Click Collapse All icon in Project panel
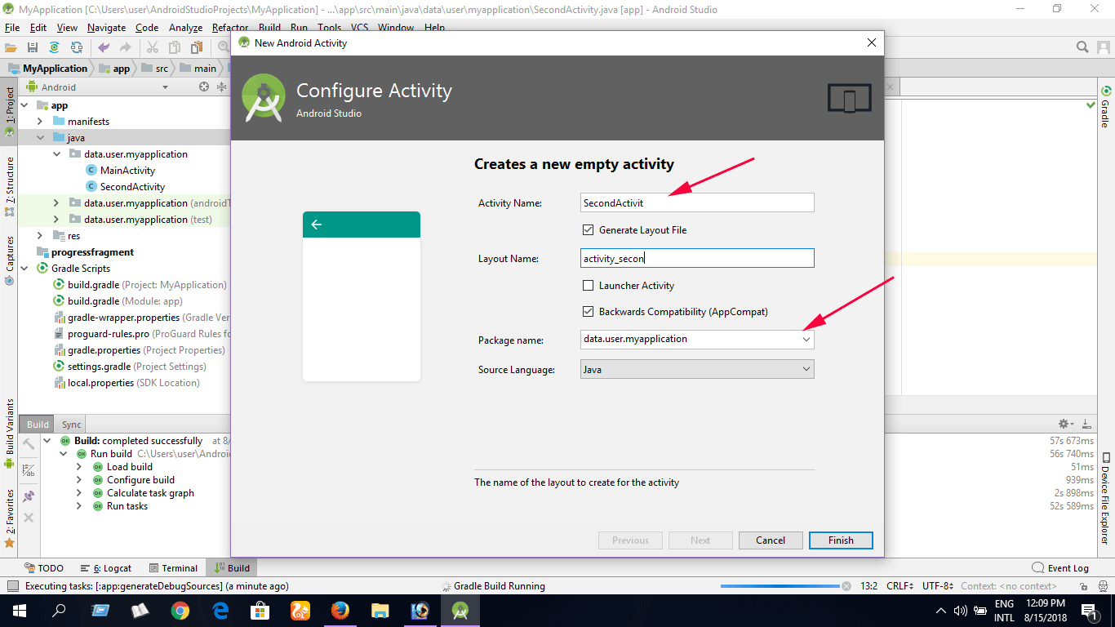Screen dimensions: 1115x627 tap(221, 87)
